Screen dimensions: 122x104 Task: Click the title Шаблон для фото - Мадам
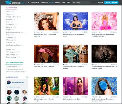tap(44, 67)
